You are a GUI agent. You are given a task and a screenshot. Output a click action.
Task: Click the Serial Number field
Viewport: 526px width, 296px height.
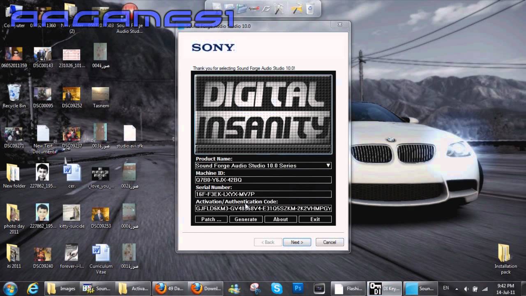263,194
